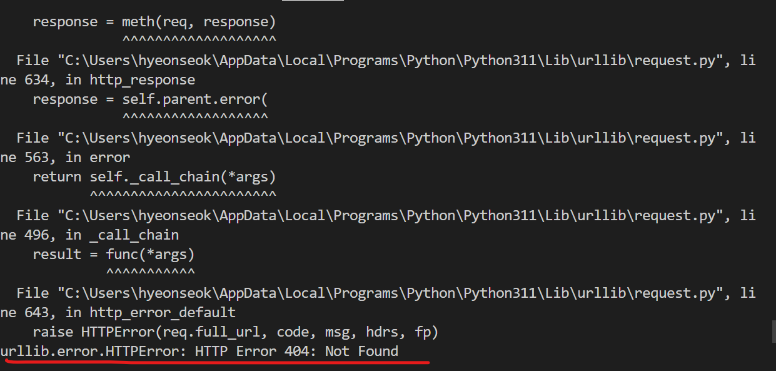Click the line "ne 643, in http_error_default"

click(x=118, y=313)
